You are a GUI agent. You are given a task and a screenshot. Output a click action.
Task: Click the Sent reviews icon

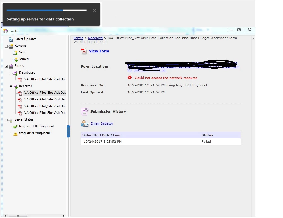pos(15,53)
